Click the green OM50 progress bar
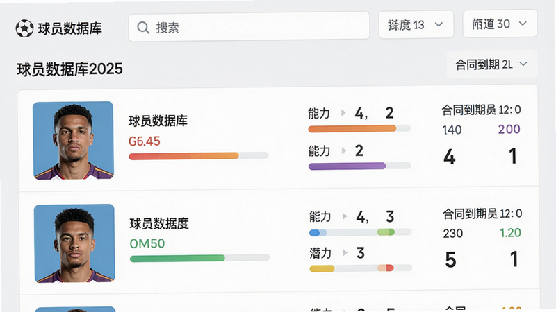556x312 pixels. [199, 258]
